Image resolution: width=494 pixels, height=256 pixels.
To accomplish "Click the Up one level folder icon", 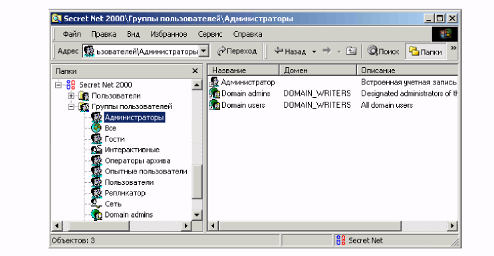I will pos(351,51).
